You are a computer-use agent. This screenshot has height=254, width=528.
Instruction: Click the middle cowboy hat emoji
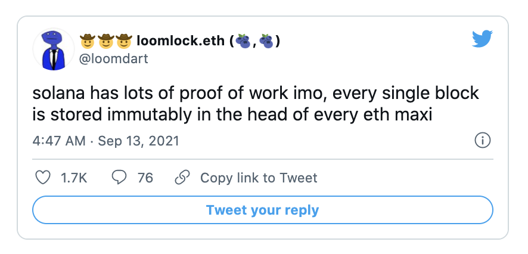(x=105, y=41)
